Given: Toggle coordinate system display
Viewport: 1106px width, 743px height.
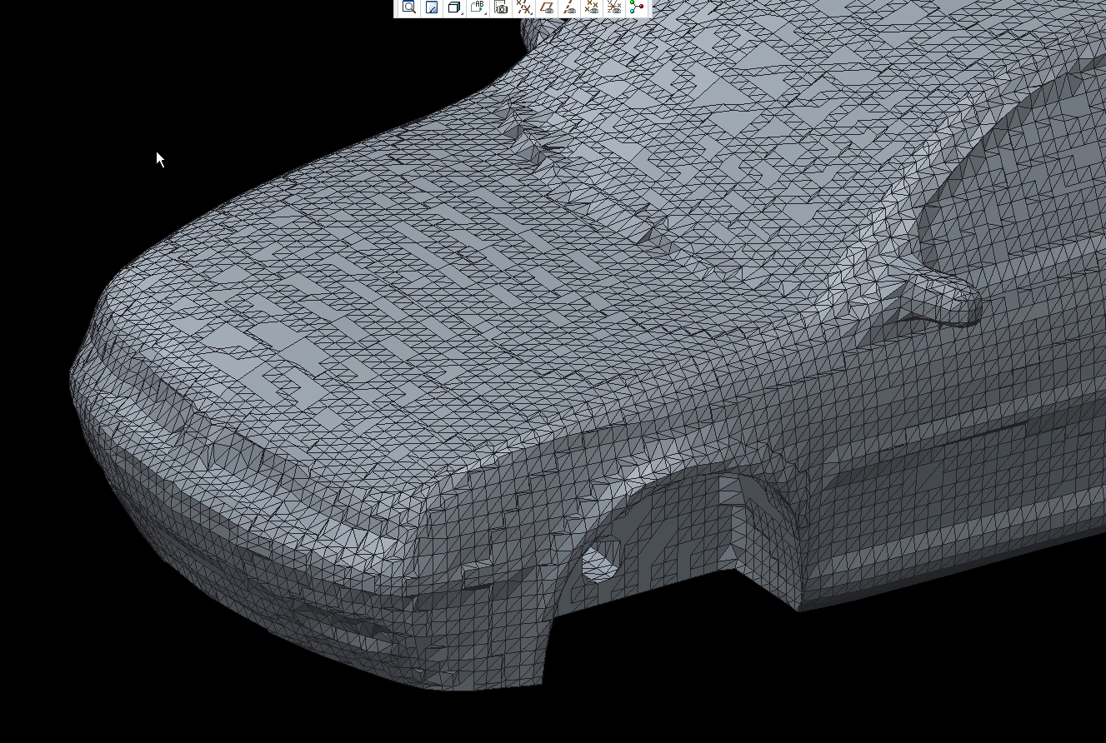Looking at the screenshot, I should (614, 7).
